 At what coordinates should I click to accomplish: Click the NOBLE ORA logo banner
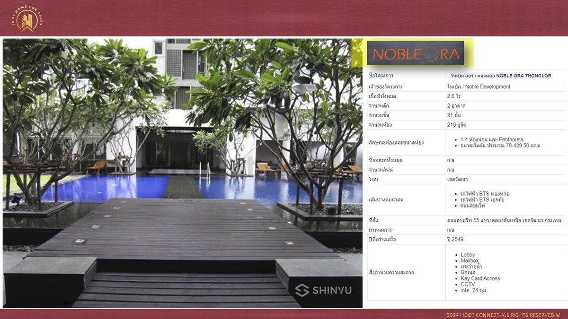pos(415,53)
